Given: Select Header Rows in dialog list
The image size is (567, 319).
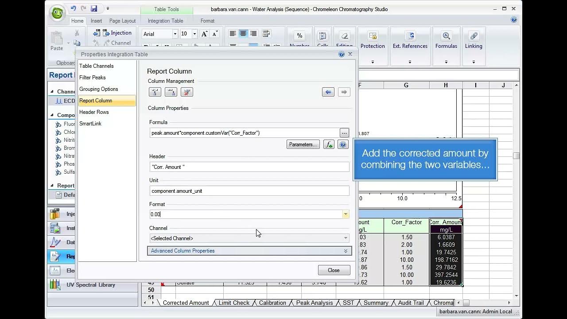Looking at the screenshot, I should pos(107,112).
